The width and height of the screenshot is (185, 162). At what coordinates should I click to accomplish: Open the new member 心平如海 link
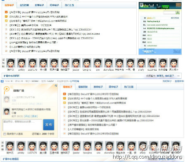(x=74, y=81)
